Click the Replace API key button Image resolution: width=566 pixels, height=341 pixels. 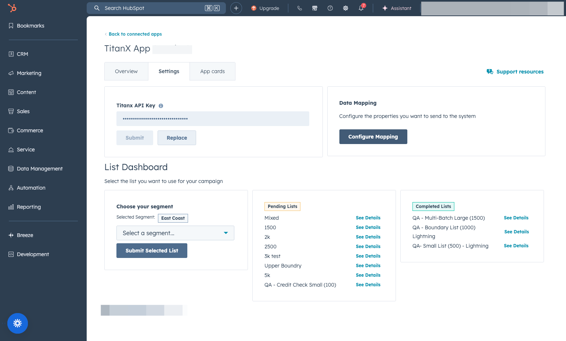tap(177, 138)
